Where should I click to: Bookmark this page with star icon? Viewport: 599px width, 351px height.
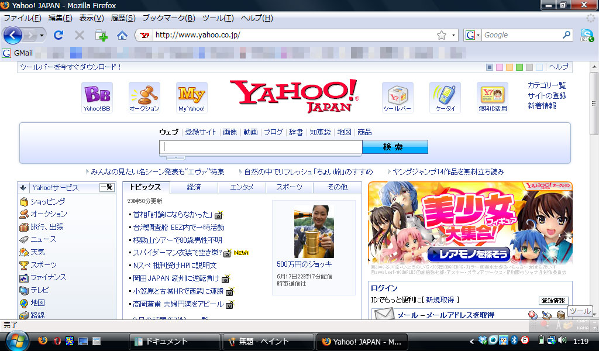[442, 35]
